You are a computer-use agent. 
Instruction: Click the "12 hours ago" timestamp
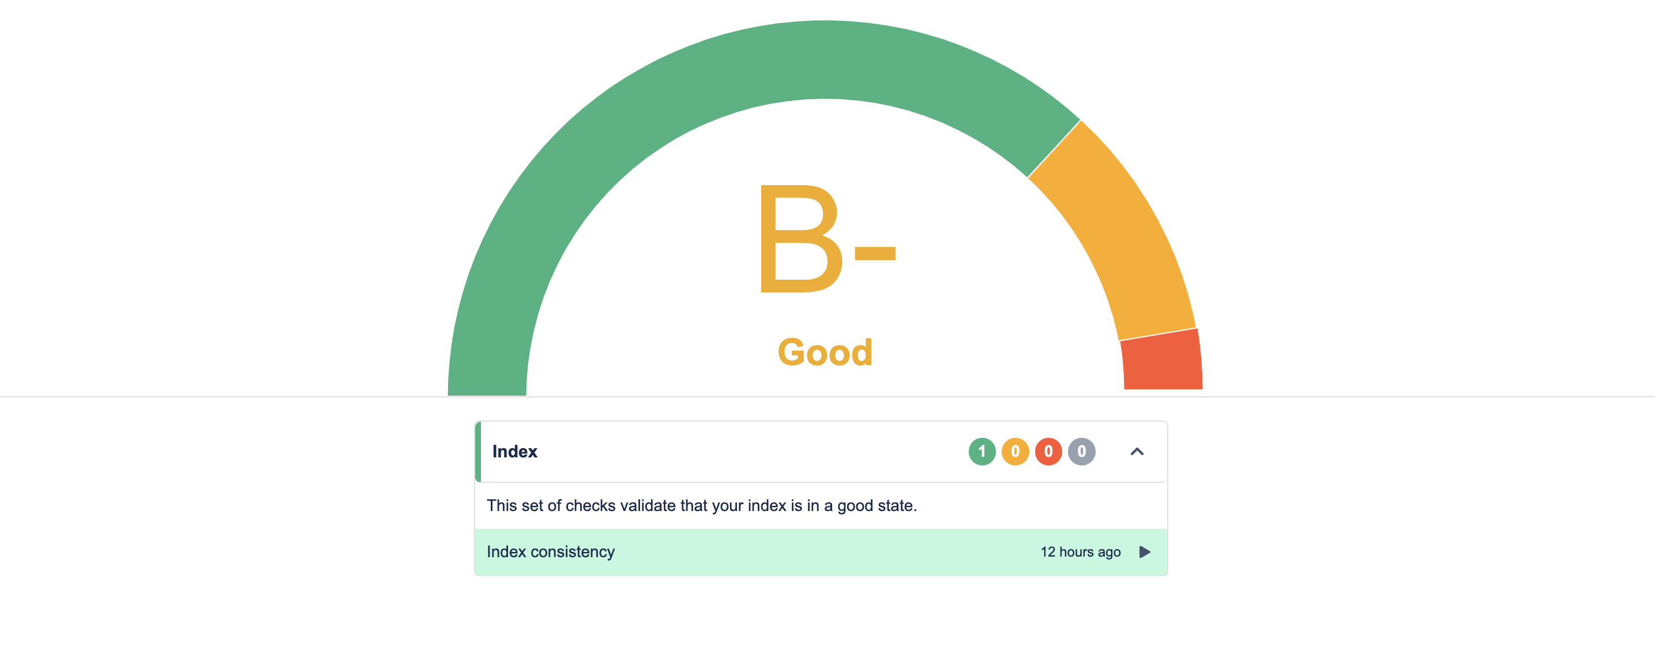point(1080,552)
